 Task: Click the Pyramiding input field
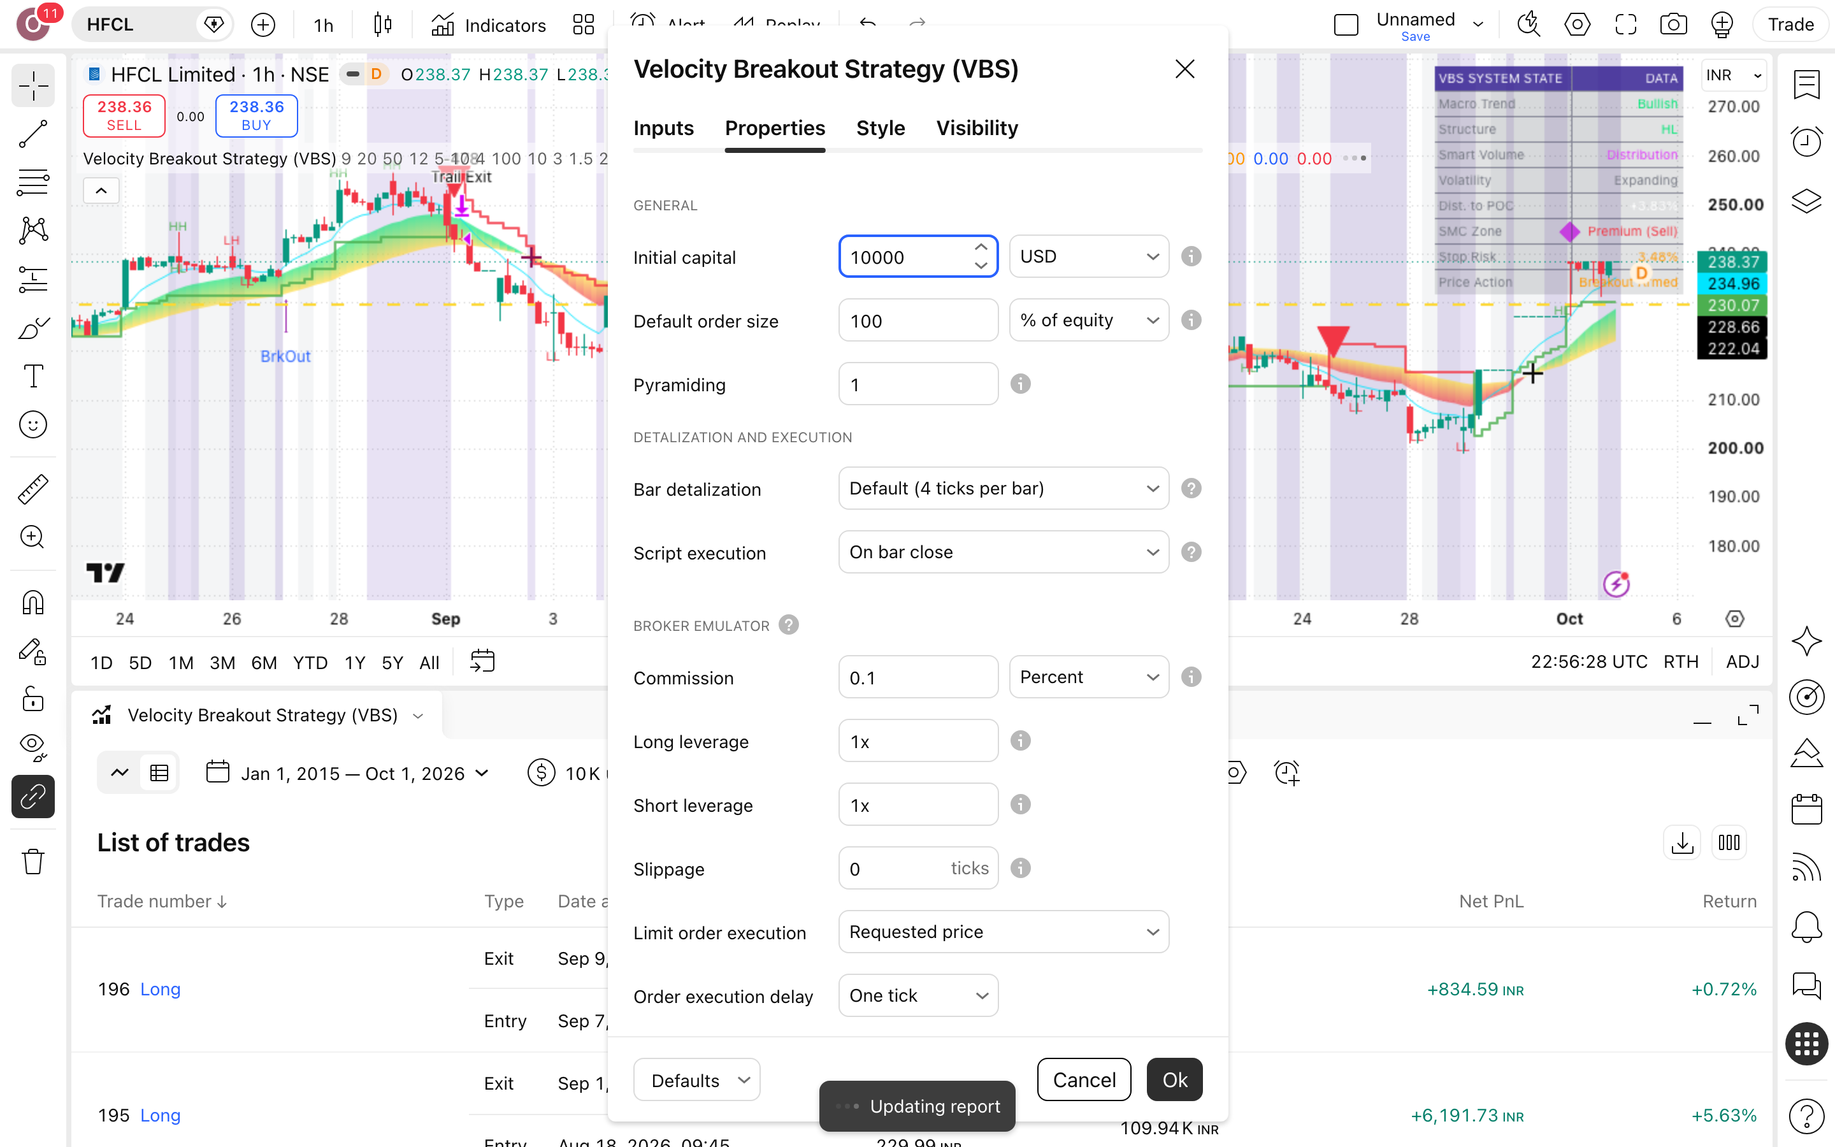[x=918, y=384]
